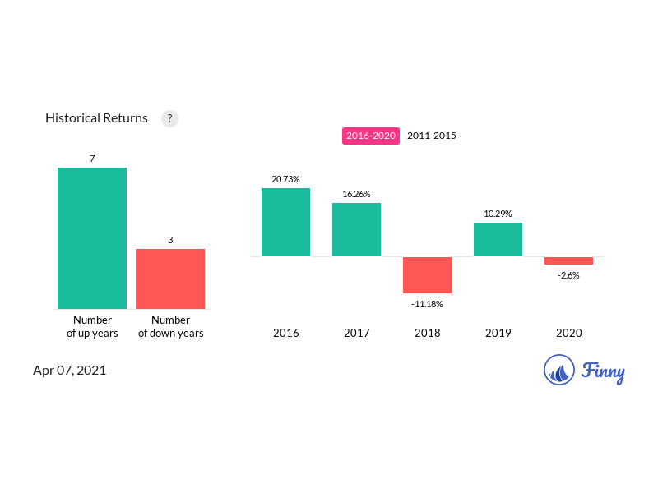Click the -11.18% value label

427,304
